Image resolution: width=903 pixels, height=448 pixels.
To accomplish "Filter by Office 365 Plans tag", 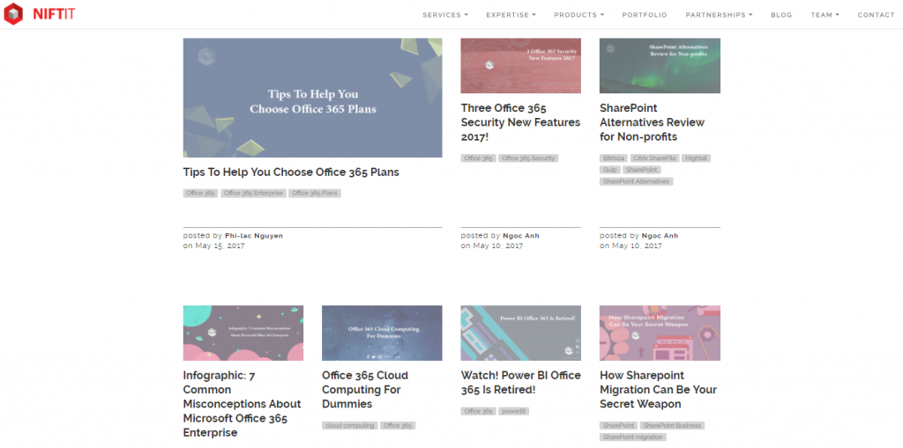I will click(x=315, y=194).
